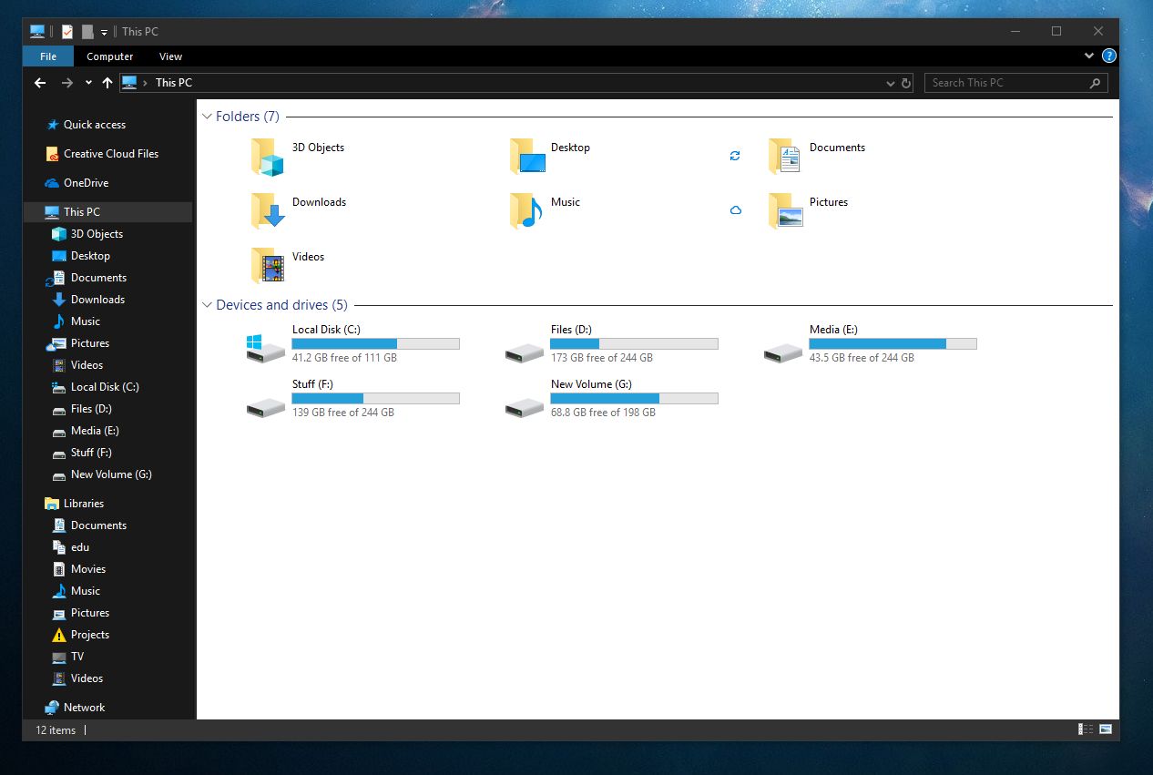Open Properties from the Quick Access Toolbar

[x=67, y=31]
